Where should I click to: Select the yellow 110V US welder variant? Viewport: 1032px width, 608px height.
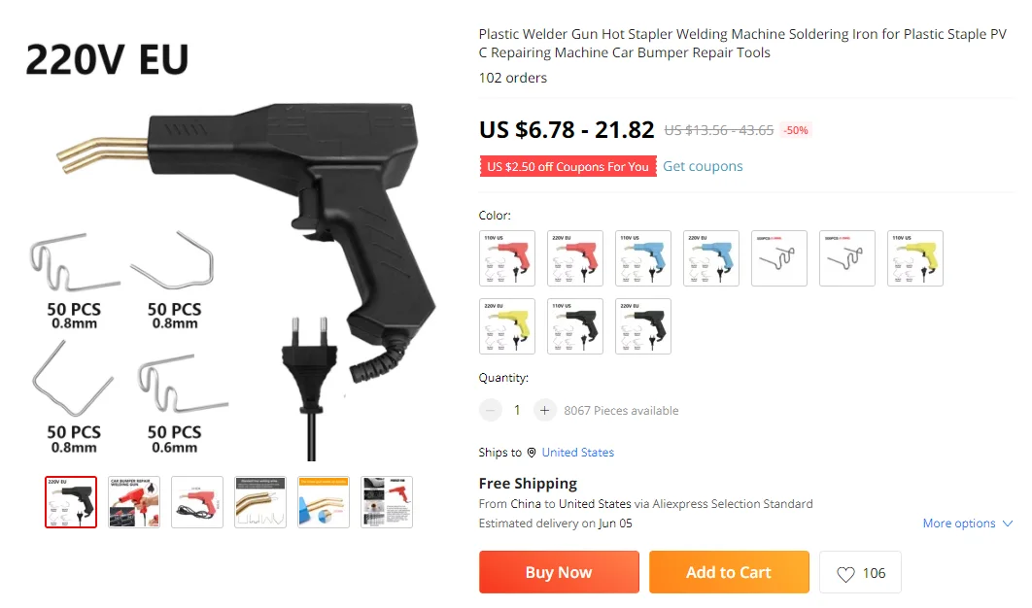[x=915, y=258]
